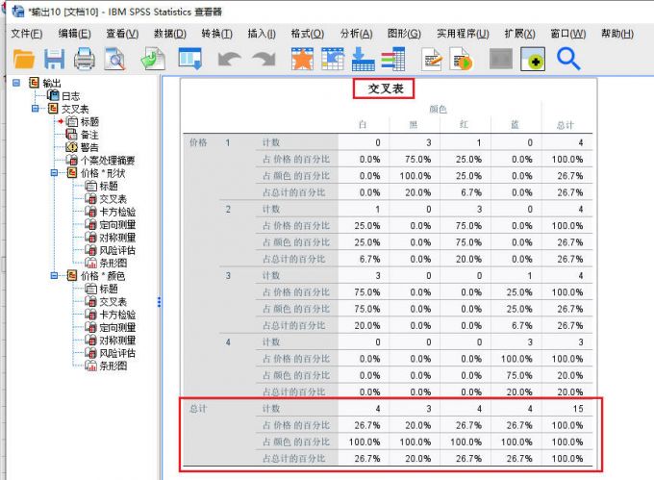This screenshot has height=480, width=654.
Task: Select 条形图 under 价格 * 颜色
Action: point(113,366)
